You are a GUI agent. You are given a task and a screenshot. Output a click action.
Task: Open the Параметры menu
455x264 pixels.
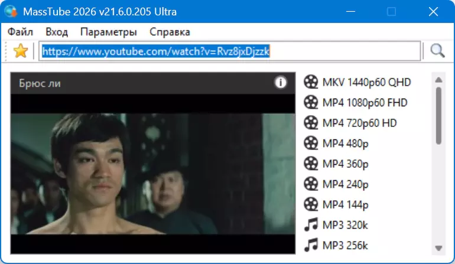click(109, 32)
